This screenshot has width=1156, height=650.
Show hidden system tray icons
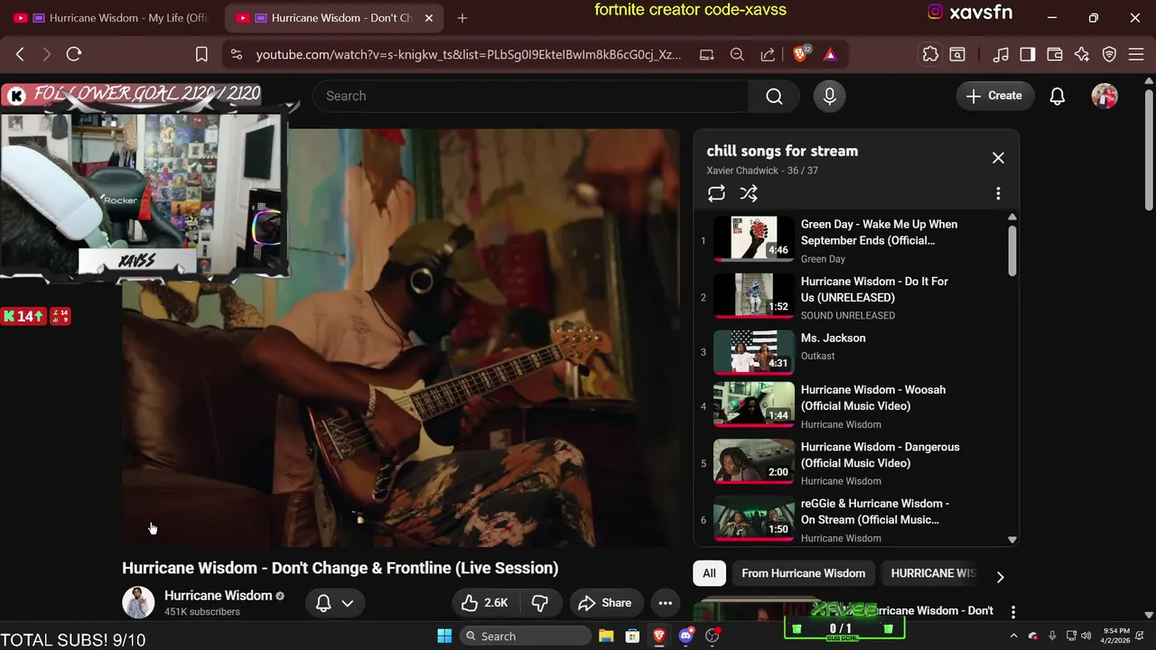[1012, 636]
